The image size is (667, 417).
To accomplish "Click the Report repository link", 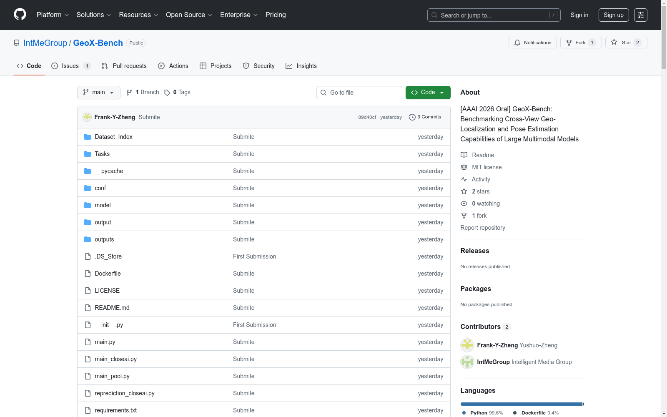I will point(483,228).
